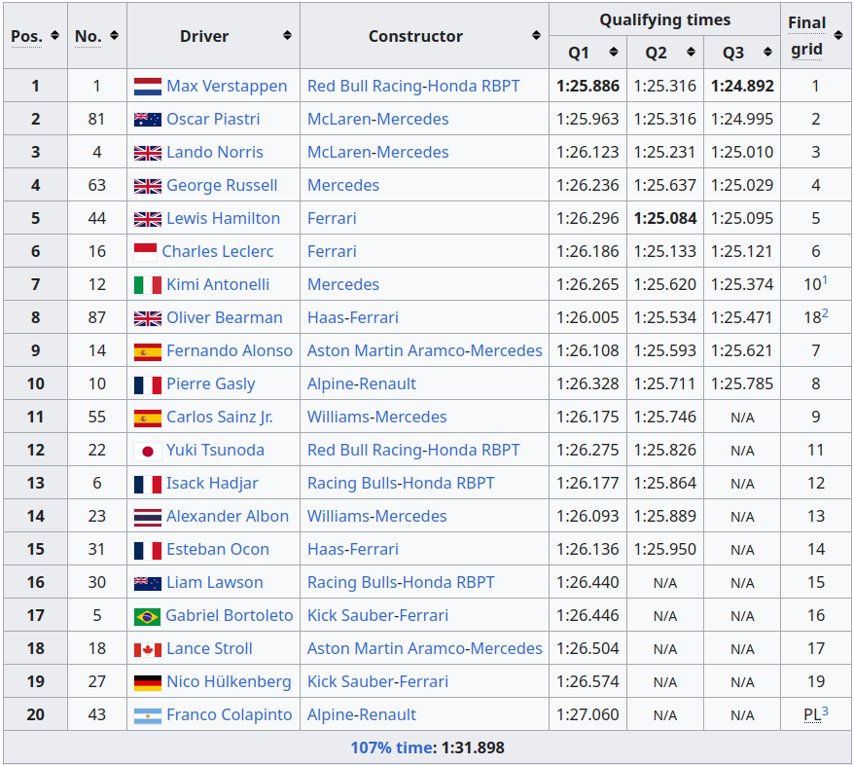Open Kick Sauber-Ferrari link in Hülkenberg row
This screenshot has width=854, height=765.
coord(378,681)
